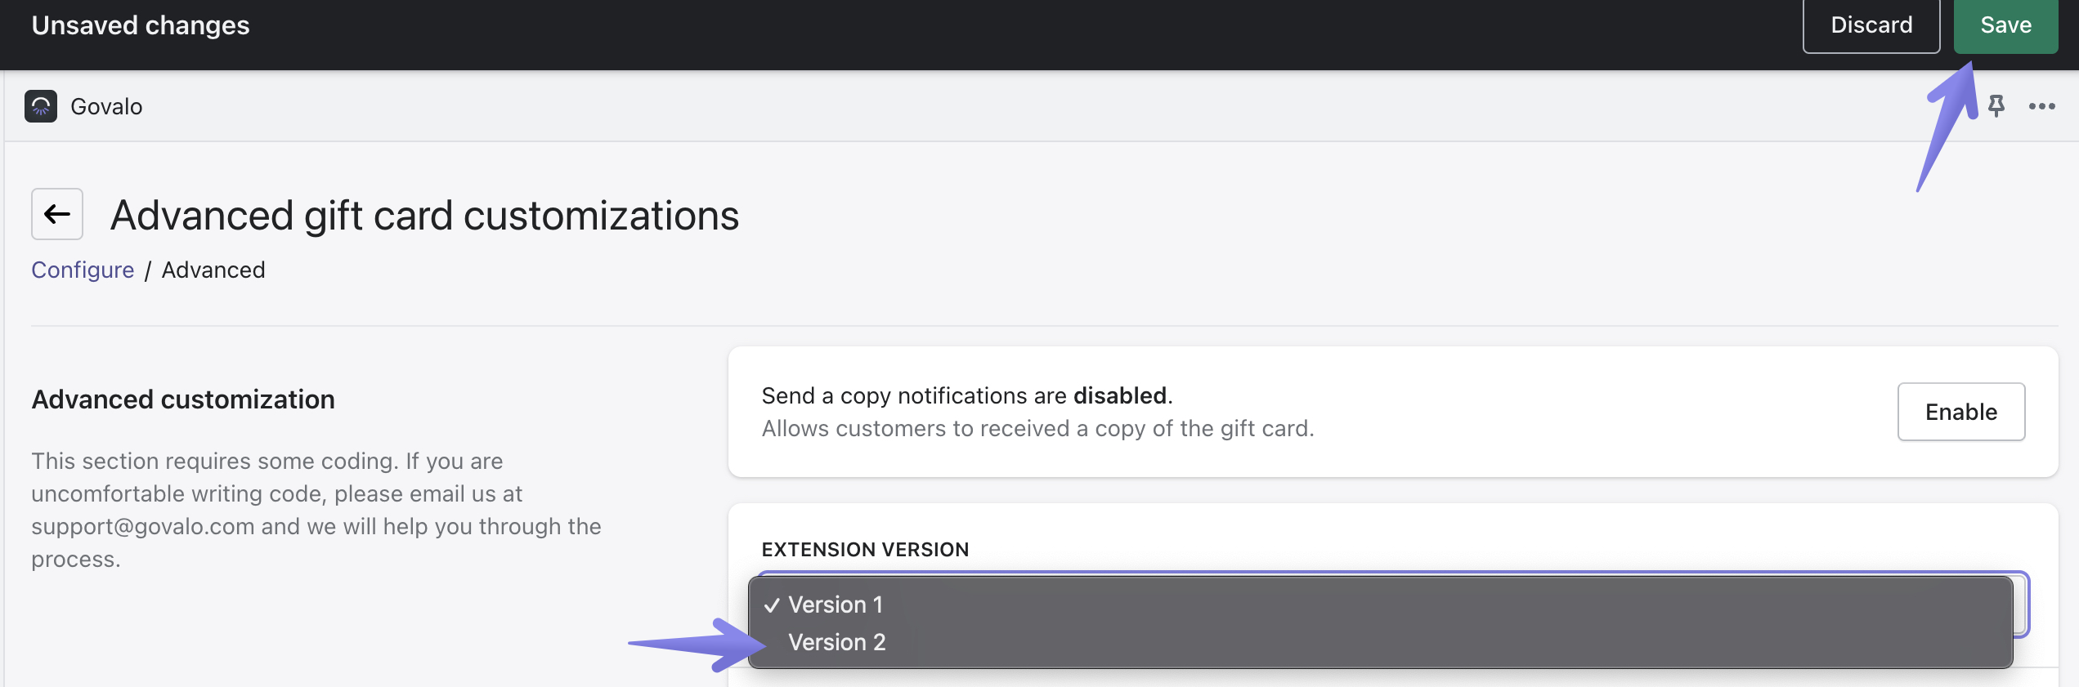
Task: Discard the unsaved changes
Action: [1871, 25]
